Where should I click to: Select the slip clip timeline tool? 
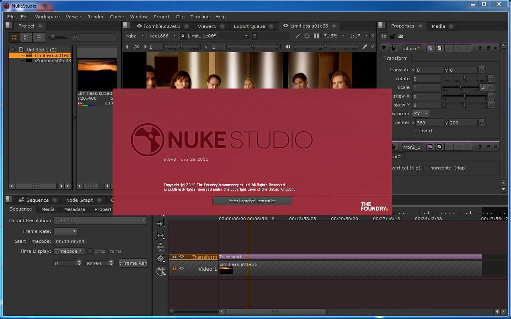[160, 235]
